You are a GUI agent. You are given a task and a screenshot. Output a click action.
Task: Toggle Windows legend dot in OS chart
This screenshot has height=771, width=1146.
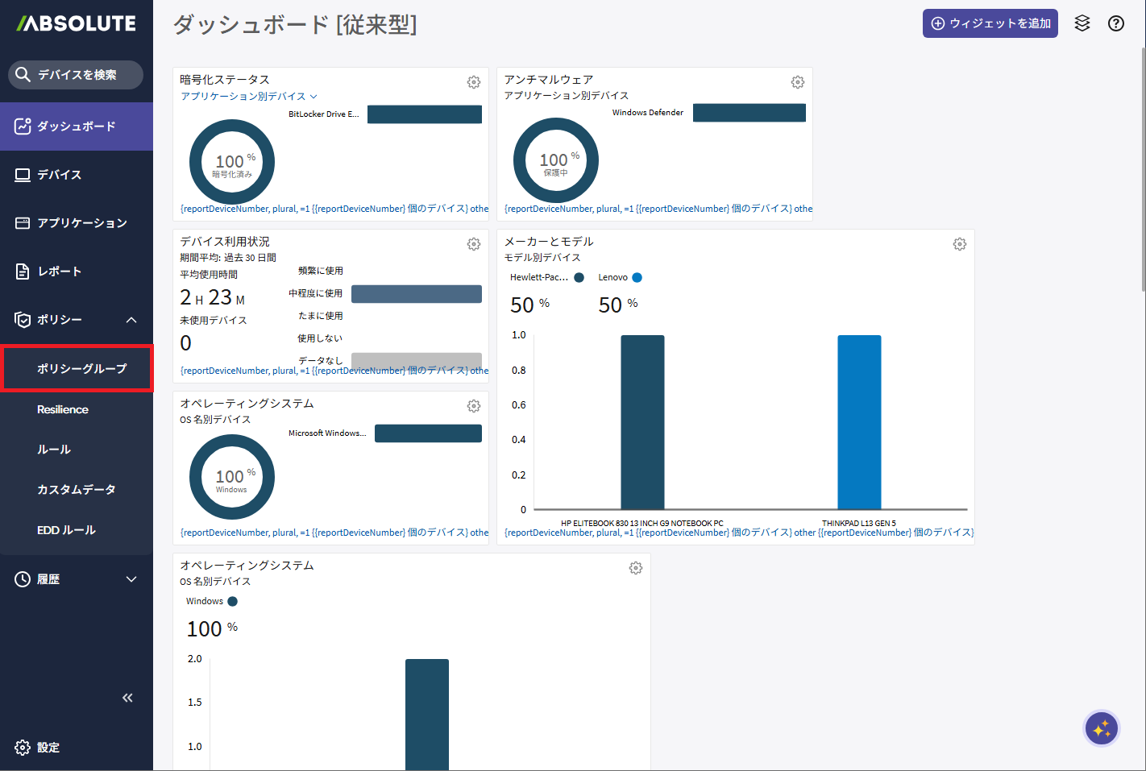(x=233, y=602)
